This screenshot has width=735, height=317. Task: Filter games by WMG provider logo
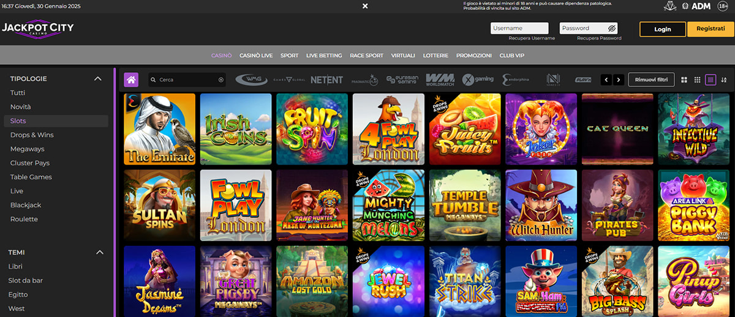click(x=251, y=80)
